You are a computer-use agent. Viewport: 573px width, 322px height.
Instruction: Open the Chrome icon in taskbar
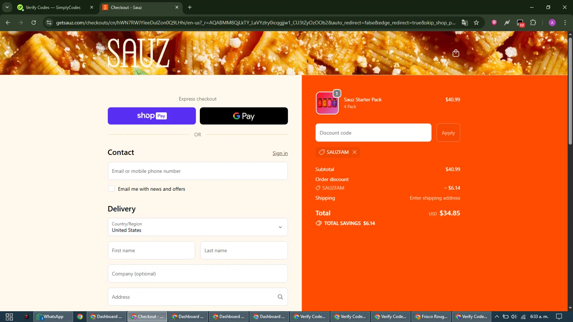pos(80,317)
